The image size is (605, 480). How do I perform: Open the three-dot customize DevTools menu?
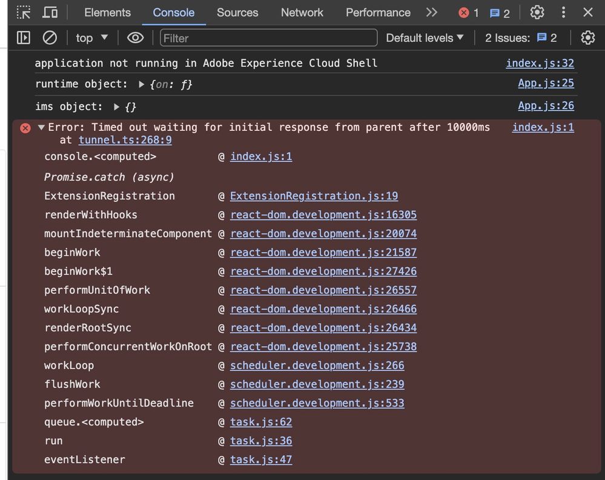563,12
